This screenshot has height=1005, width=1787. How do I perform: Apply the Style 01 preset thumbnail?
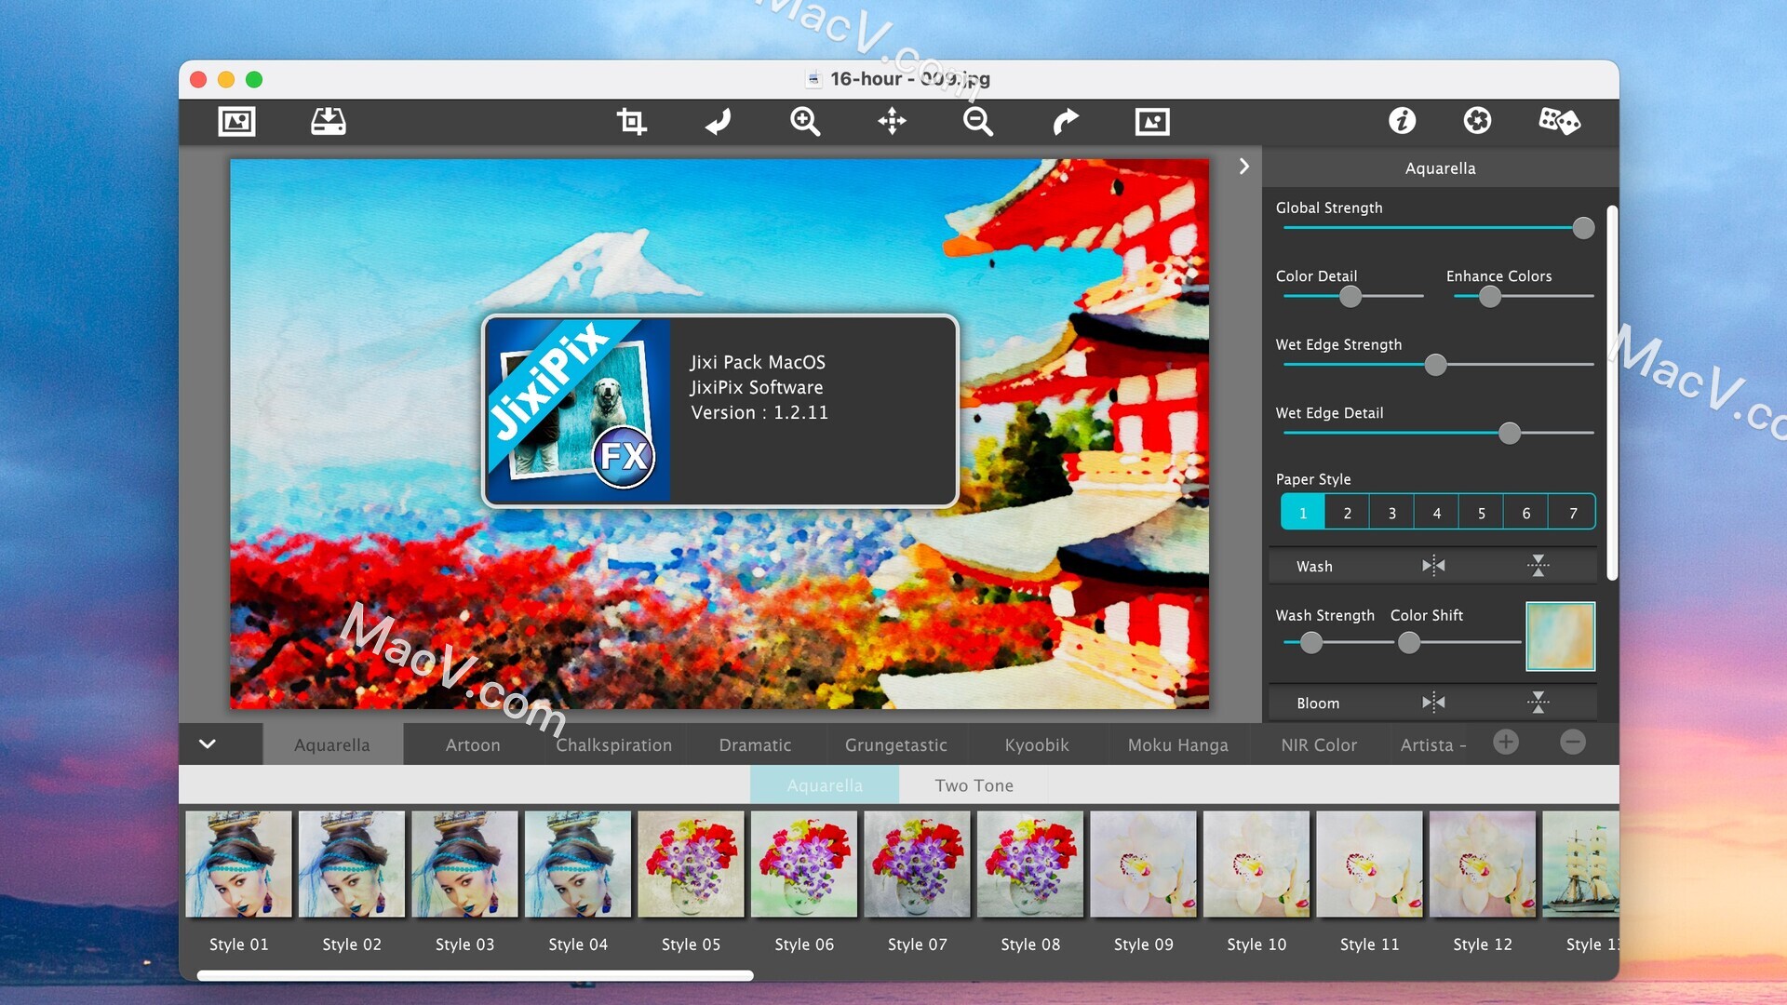point(238,864)
